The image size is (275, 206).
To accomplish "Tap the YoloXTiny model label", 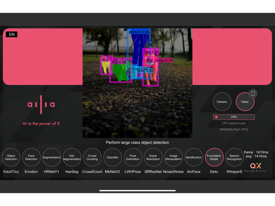I will coord(11,172).
